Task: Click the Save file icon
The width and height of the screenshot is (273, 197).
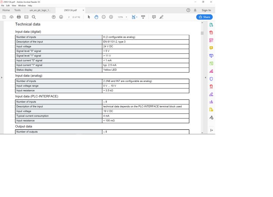Action: [x=4, y=17]
